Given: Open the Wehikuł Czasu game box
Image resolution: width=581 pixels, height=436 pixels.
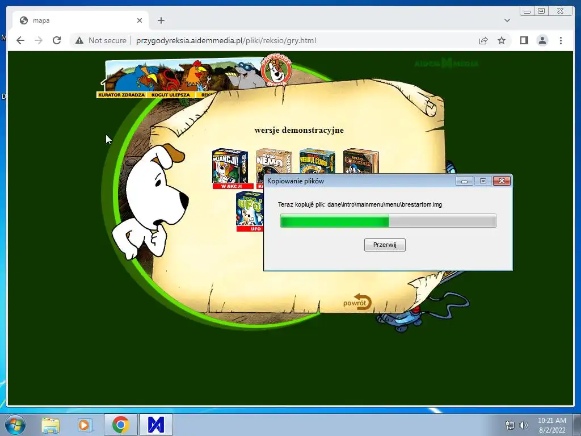Looking at the screenshot, I should 317,161.
